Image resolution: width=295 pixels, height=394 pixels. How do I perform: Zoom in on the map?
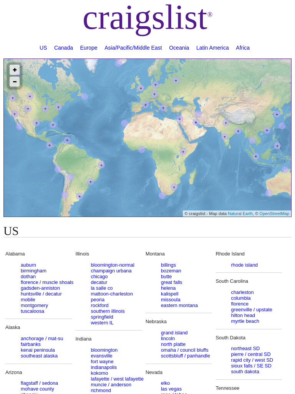(x=15, y=70)
